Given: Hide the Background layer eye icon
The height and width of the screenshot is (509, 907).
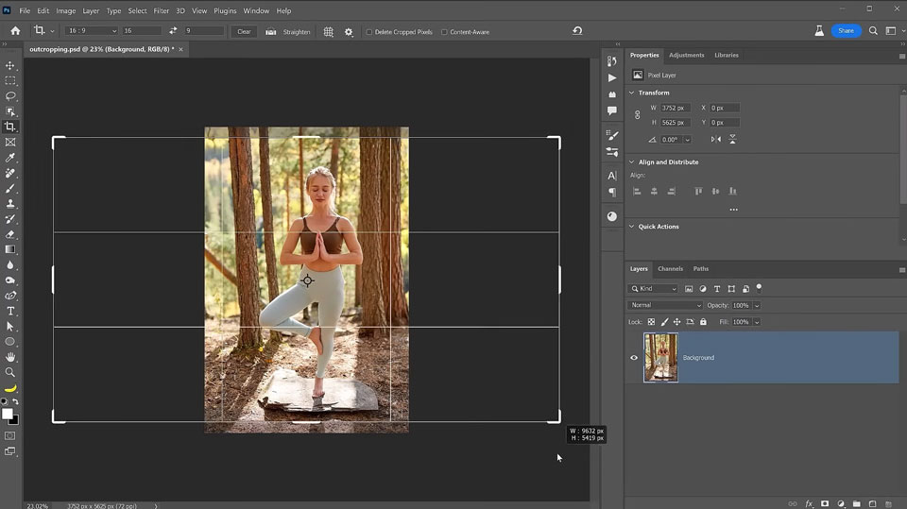Looking at the screenshot, I should pos(634,358).
